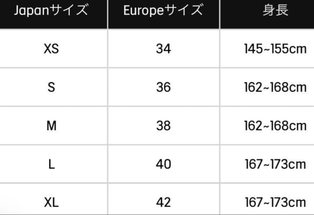Click the height cell in the S row
Screen dimensions: 314x215
[275, 87]
